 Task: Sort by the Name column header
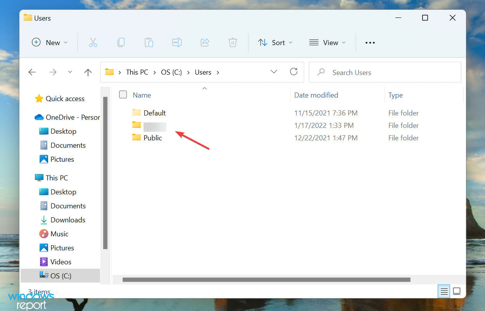[142, 95]
